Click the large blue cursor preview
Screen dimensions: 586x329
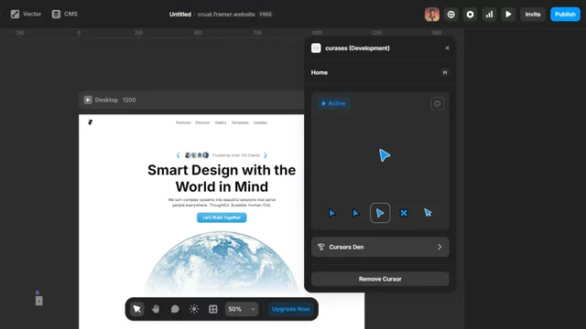(384, 155)
